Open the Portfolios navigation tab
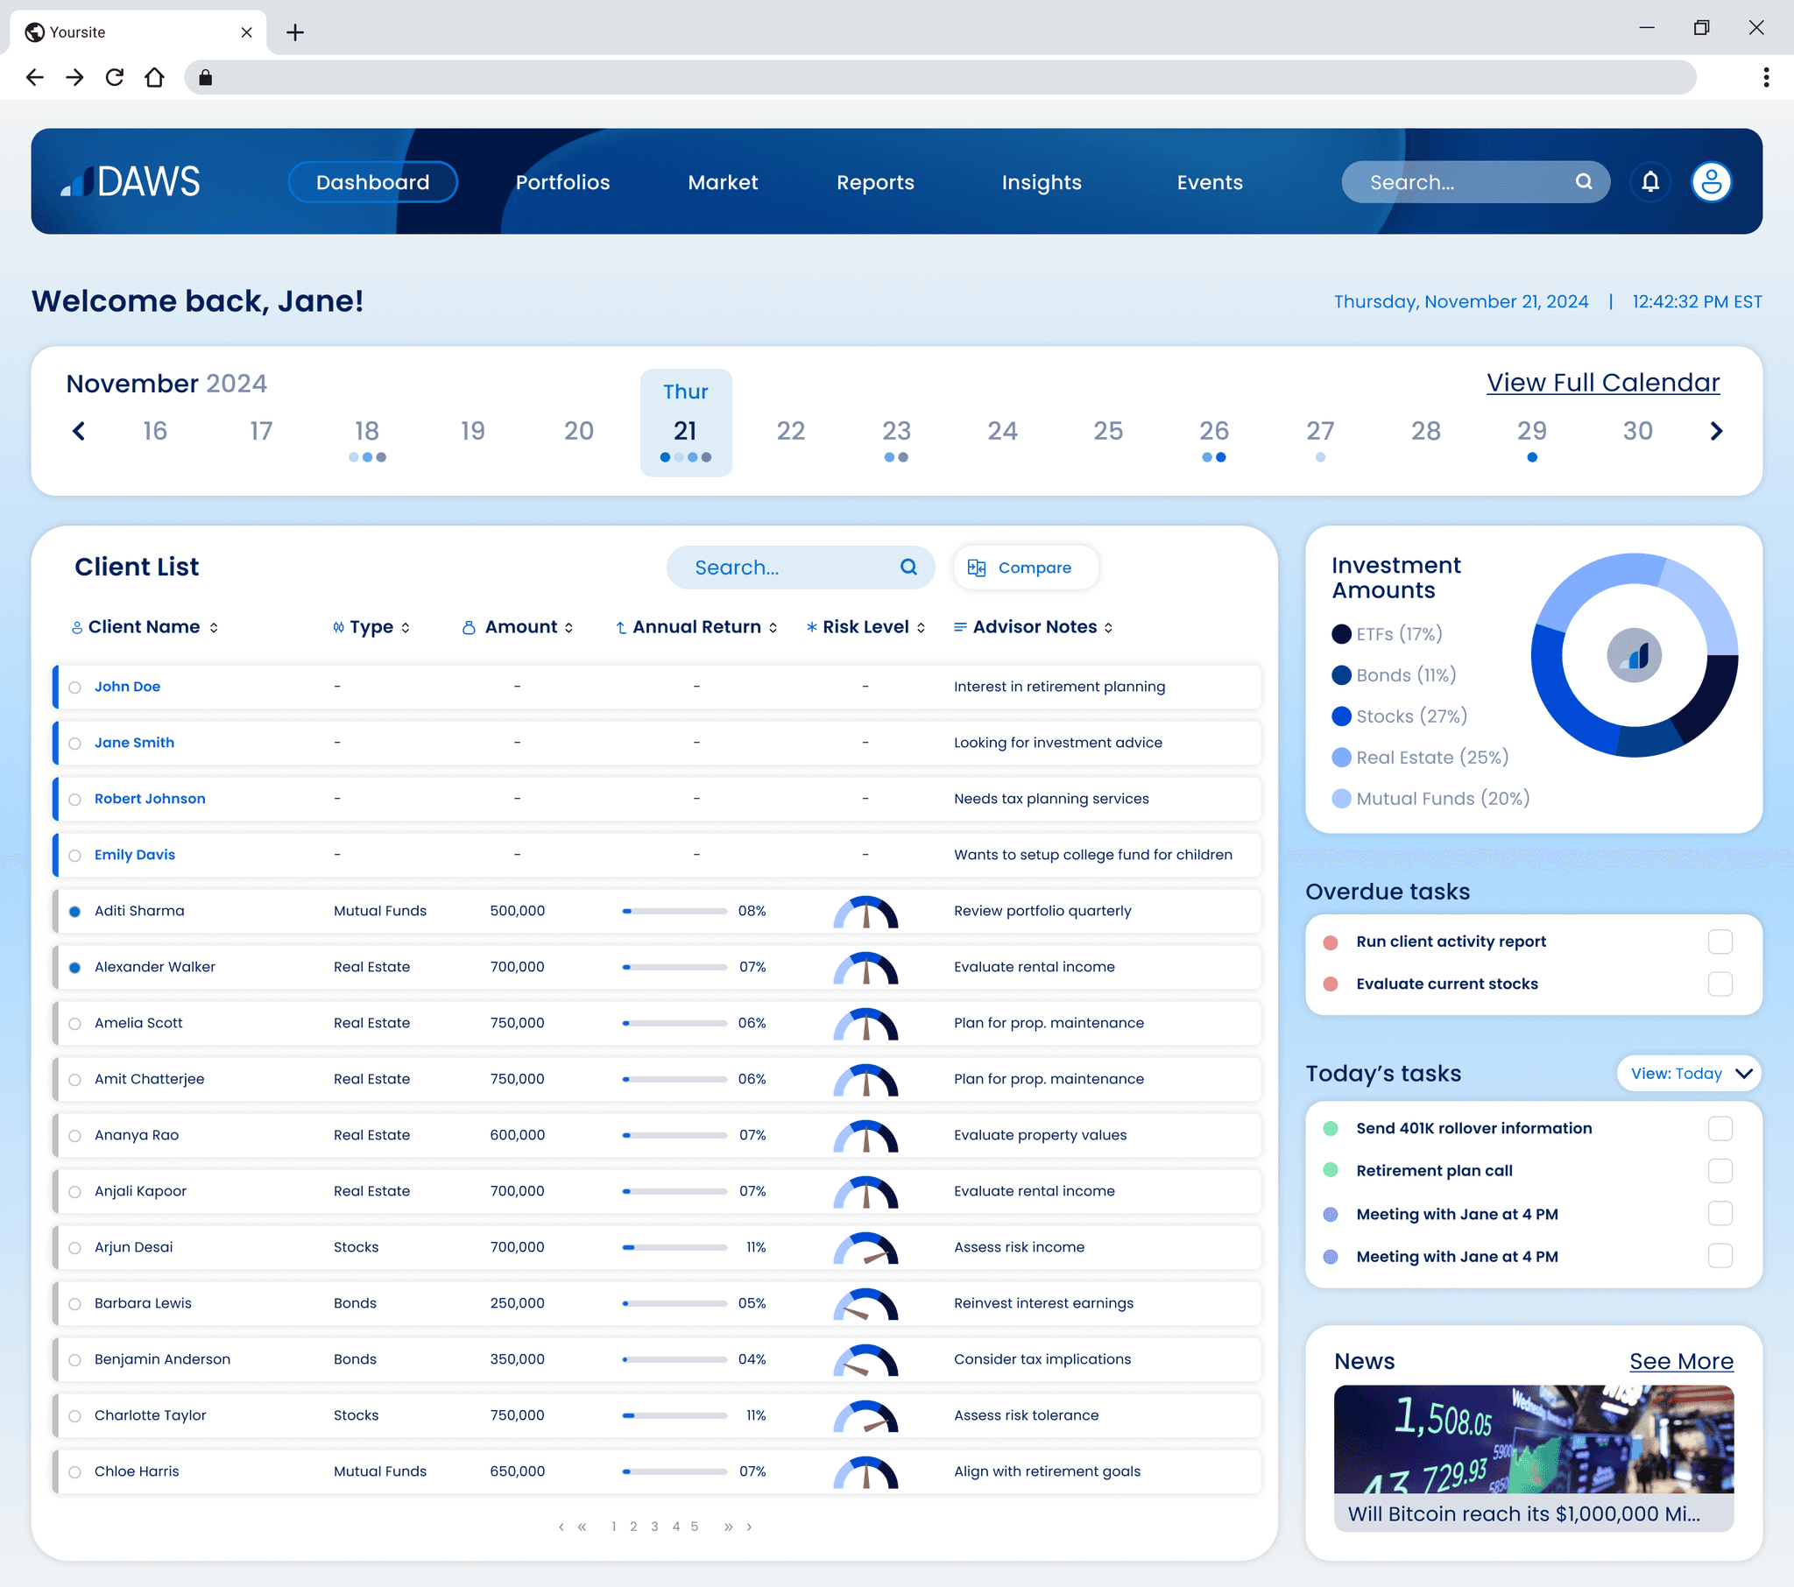The image size is (1794, 1587). (562, 181)
